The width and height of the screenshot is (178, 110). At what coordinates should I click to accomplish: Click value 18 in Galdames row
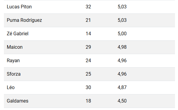point(88,101)
